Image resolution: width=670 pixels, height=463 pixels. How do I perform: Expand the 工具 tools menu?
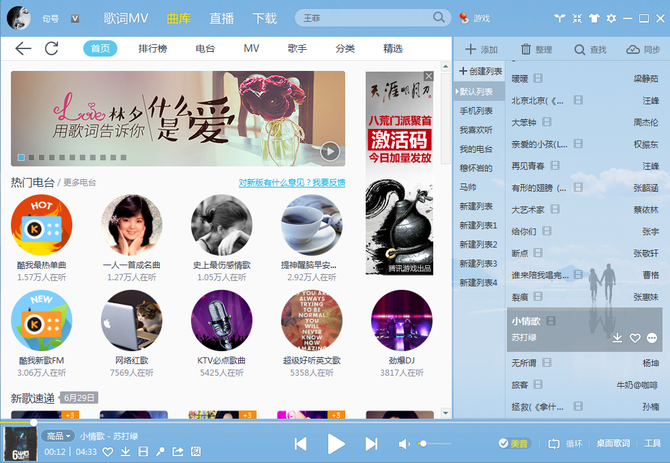tap(654, 443)
